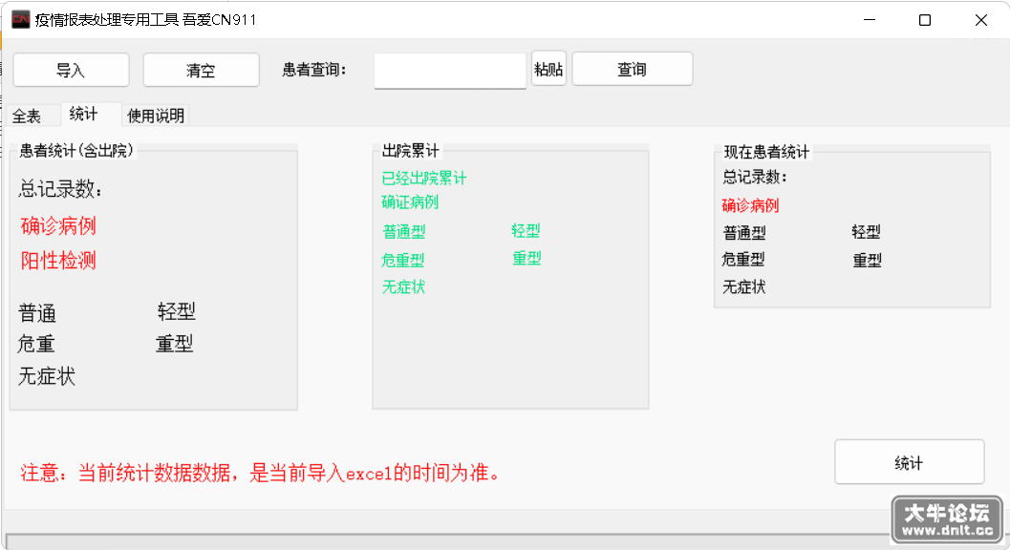The height and width of the screenshot is (550, 1010).
Task: Switch to the 全表 tab
Action: pyautogui.click(x=27, y=116)
